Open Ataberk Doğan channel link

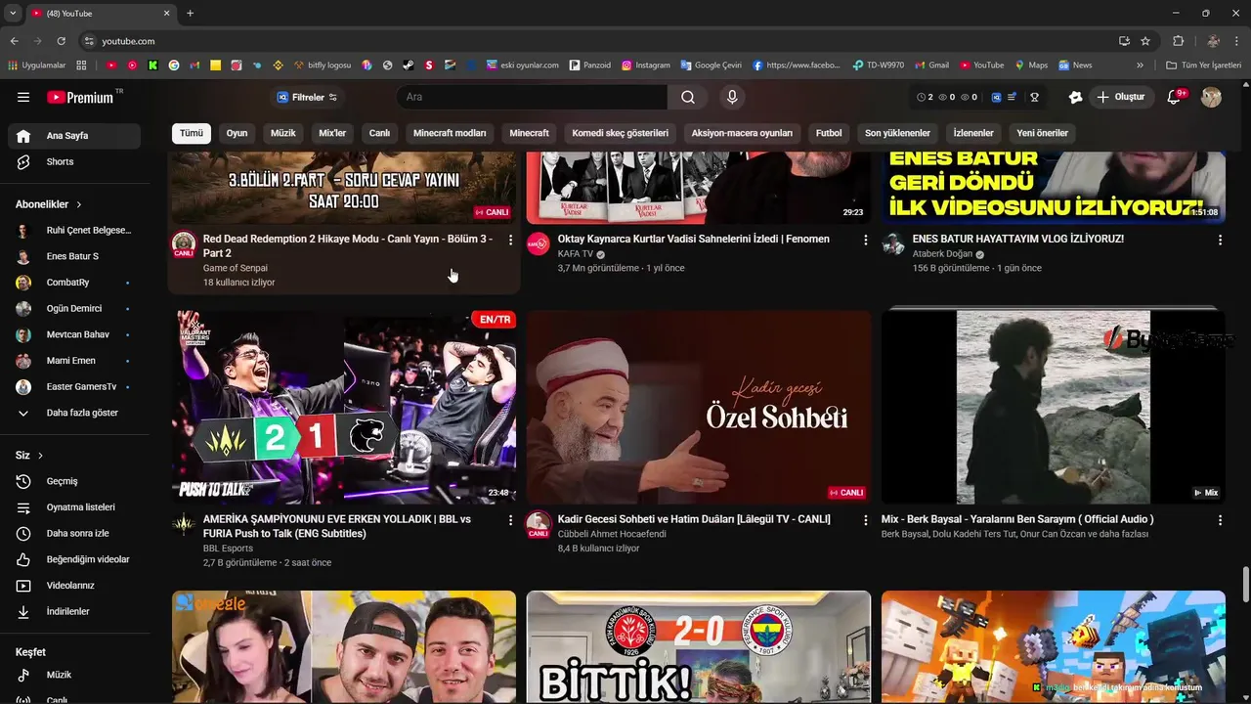[942, 254]
